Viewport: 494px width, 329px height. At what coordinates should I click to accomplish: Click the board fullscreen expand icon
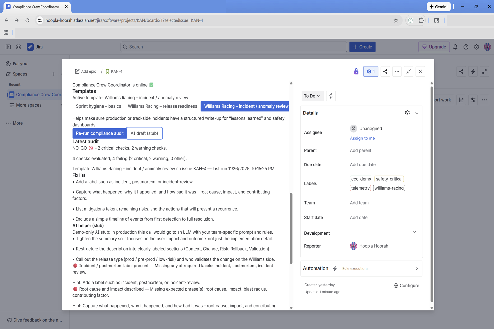(484, 71)
